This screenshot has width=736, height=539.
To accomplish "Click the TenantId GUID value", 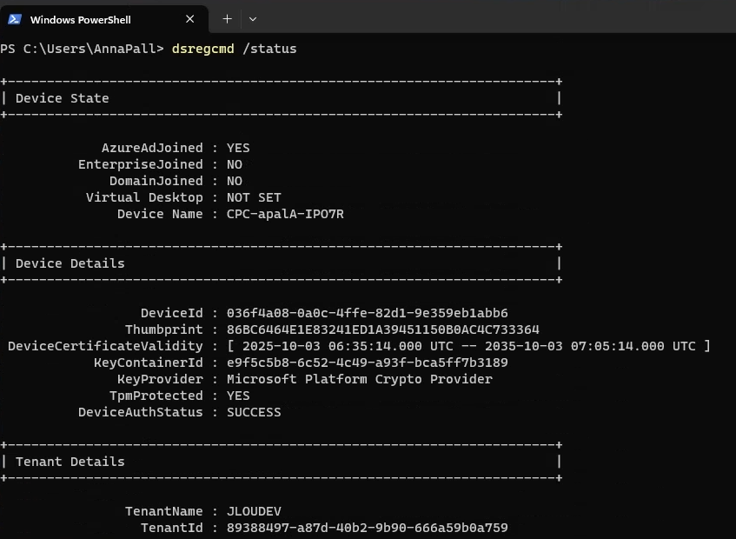I will [367, 528].
